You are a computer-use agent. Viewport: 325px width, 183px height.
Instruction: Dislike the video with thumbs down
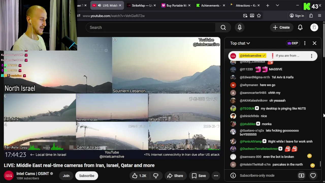tap(156, 176)
